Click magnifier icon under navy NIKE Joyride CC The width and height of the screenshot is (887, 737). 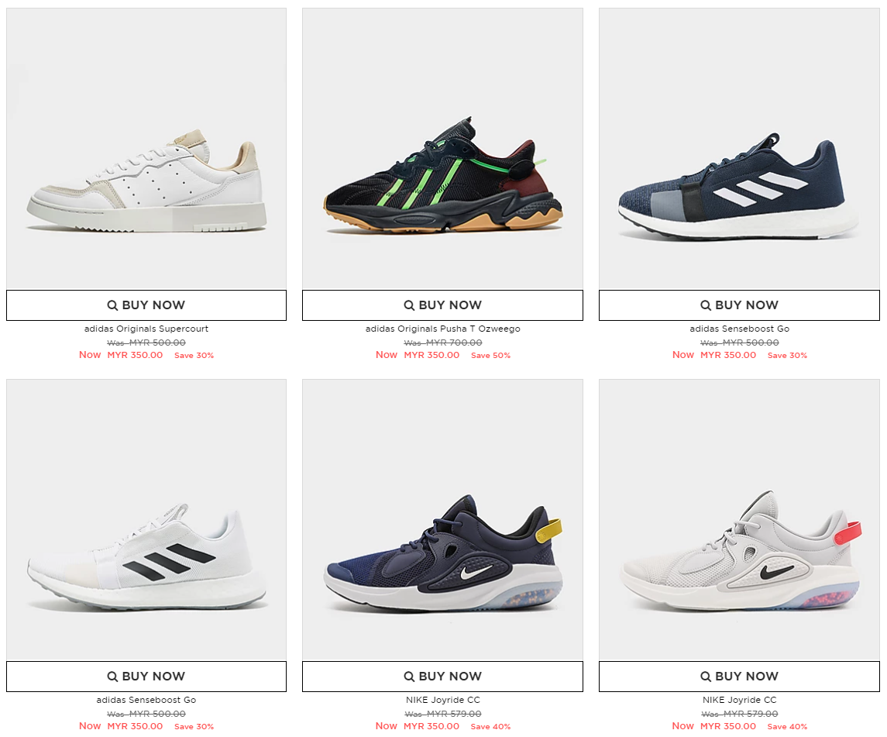[409, 677]
